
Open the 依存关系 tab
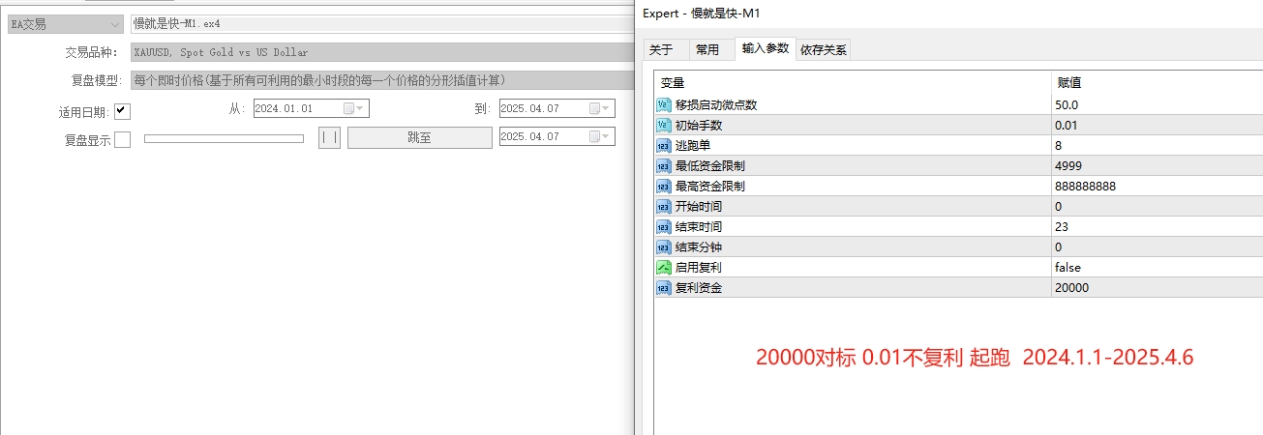coord(823,49)
